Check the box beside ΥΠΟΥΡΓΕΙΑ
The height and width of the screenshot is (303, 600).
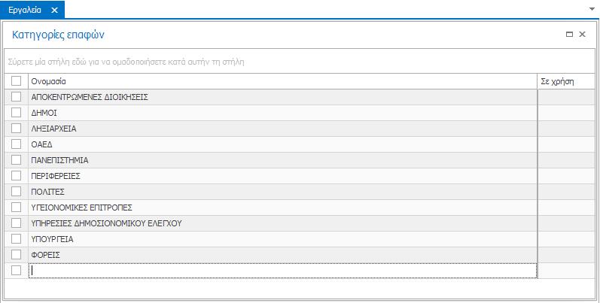(x=17, y=239)
